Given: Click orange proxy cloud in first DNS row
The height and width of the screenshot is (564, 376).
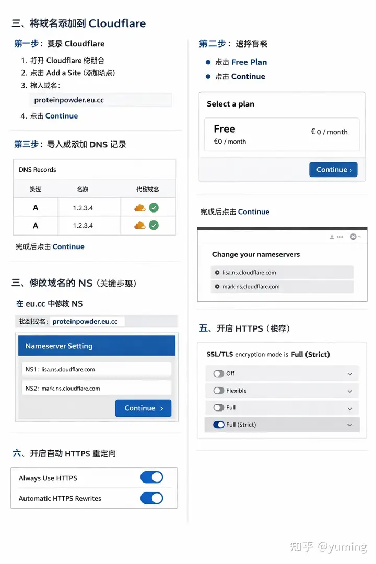Looking at the screenshot, I should coord(139,208).
